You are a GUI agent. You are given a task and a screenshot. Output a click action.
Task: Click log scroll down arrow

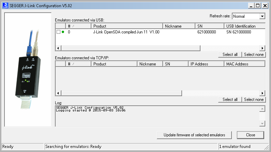(x=262, y=123)
